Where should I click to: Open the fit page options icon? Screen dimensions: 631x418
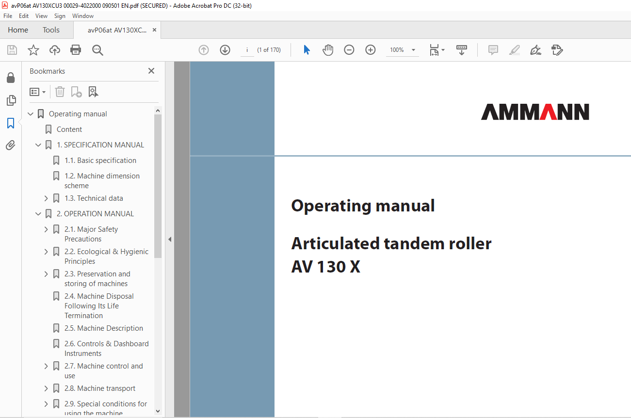coord(437,50)
